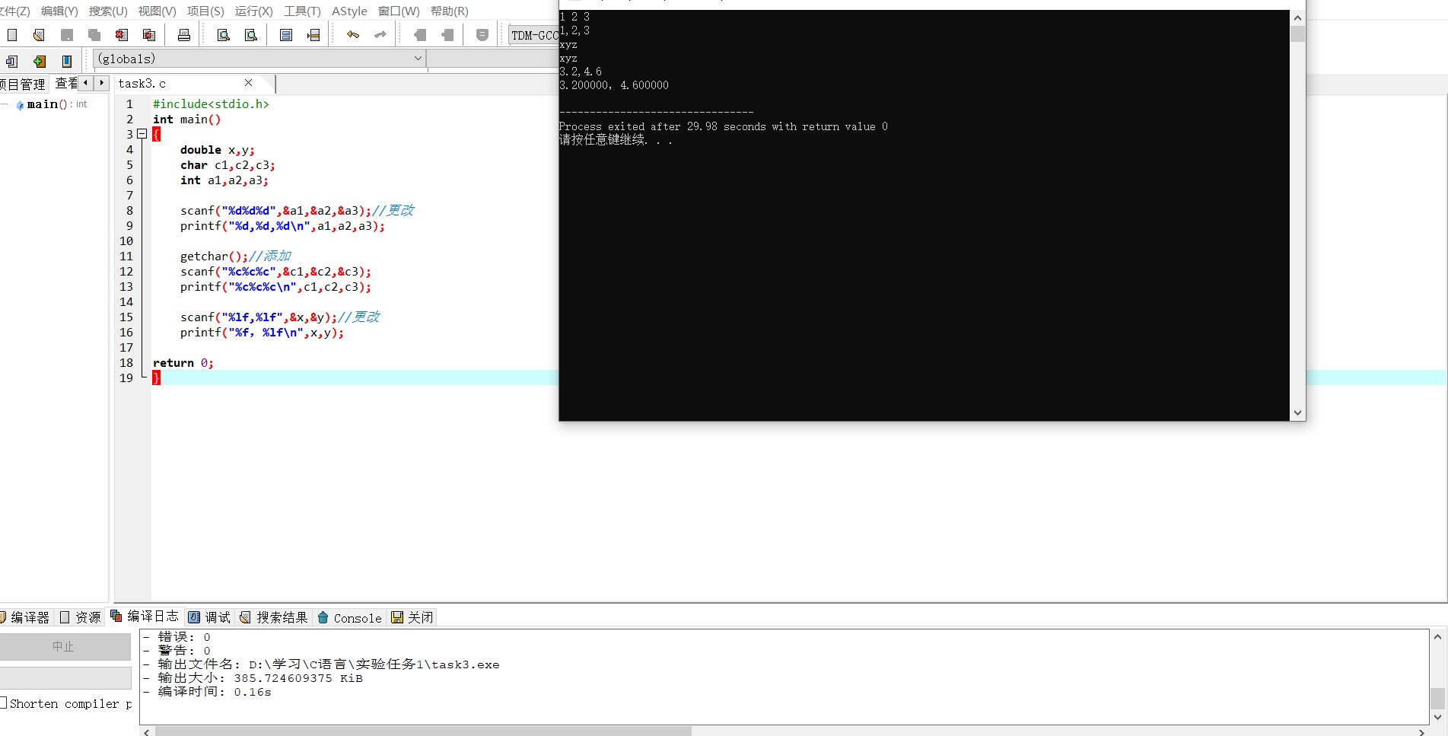The image size is (1448, 736).
Task: Click the horizontal scrollbar left arrow at bottom
Action: (147, 731)
